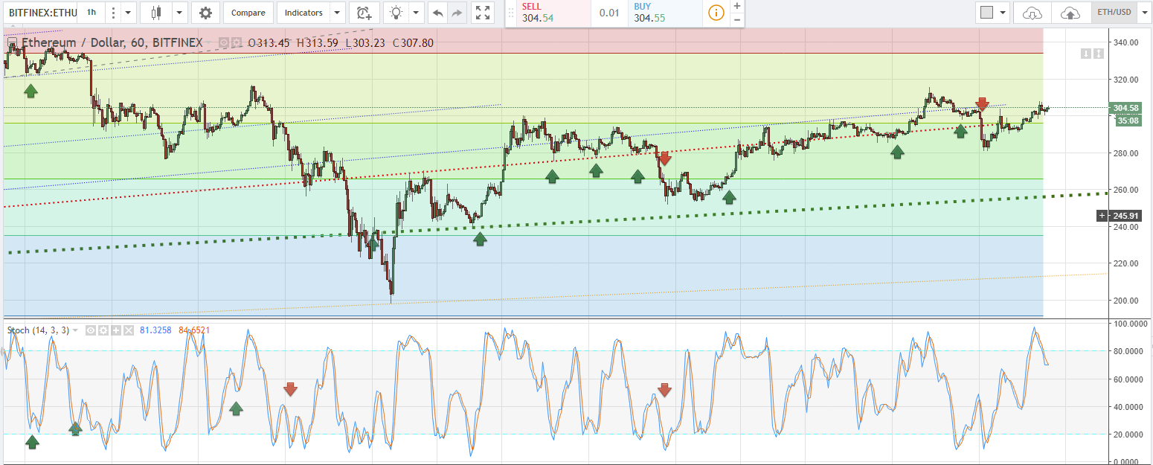This screenshot has width=1153, height=465.
Task: Open format settings gear beside Ethereum legend
Action: click(237, 43)
